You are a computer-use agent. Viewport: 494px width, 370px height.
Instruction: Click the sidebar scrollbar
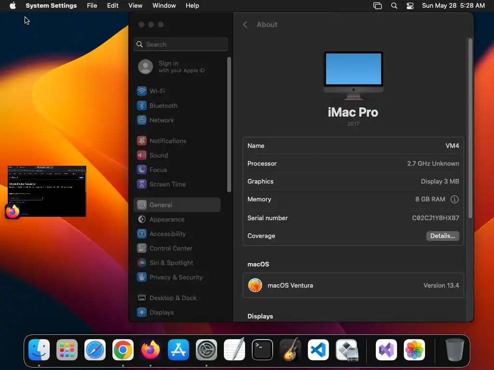[229, 125]
